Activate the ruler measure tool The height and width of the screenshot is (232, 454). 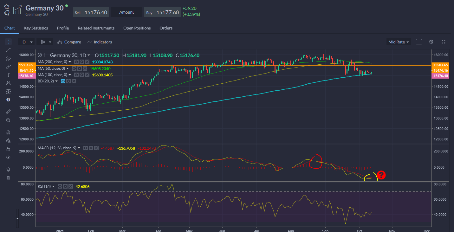point(8,112)
